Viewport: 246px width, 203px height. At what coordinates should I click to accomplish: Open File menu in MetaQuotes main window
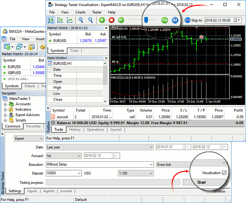coord(12,39)
